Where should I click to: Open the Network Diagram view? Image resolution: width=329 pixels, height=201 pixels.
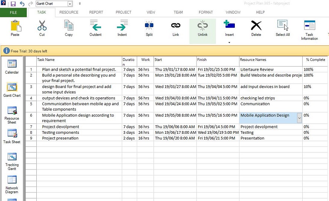pos(12,184)
